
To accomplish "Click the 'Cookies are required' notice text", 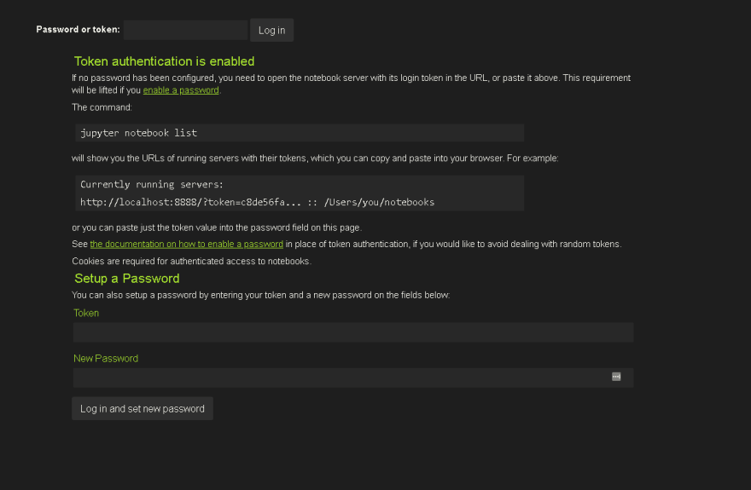I will tap(191, 262).
